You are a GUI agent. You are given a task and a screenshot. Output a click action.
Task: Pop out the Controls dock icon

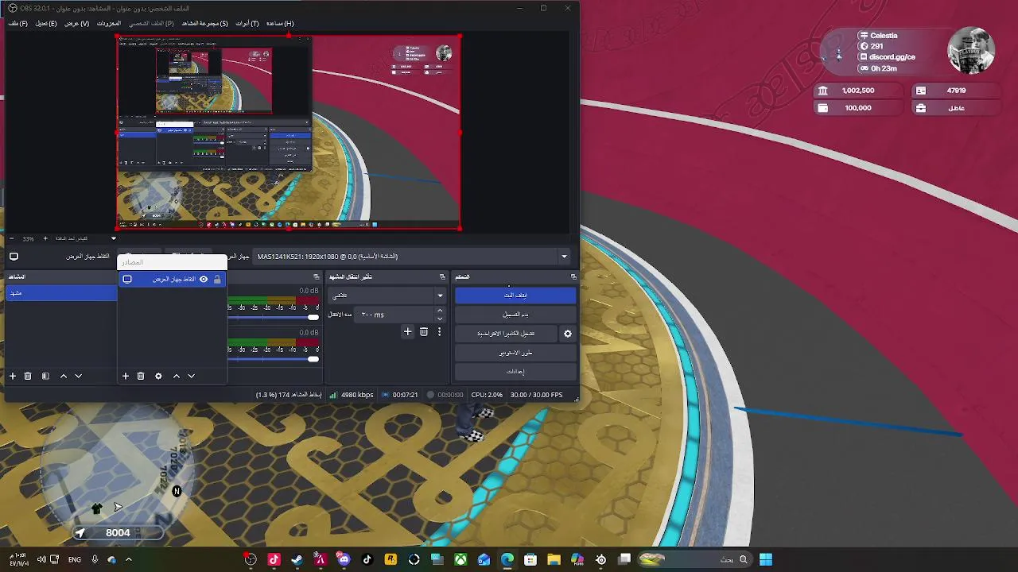click(573, 276)
